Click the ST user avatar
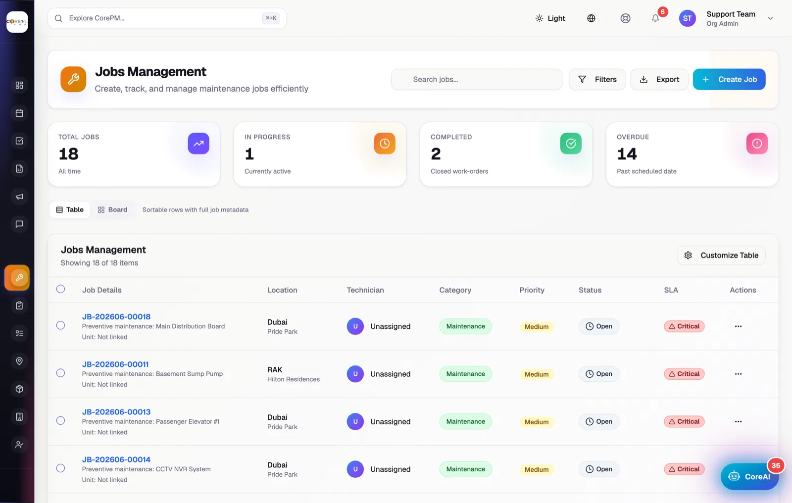Viewport: 792px width, 503px height. click(x=688, y=18)
